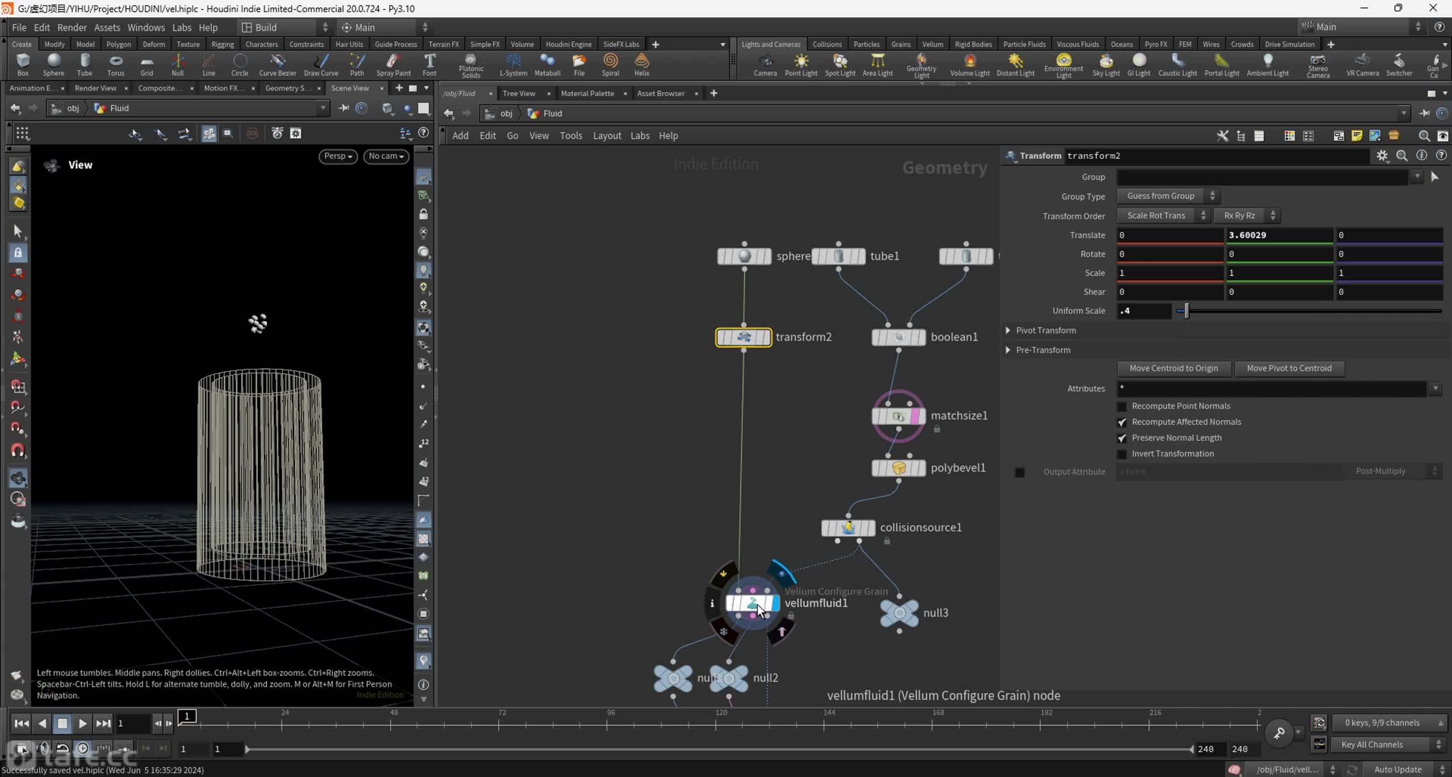This screenshot has height=777, width=1452.
Task: Click the Boolean node icon
Action: 897,336
